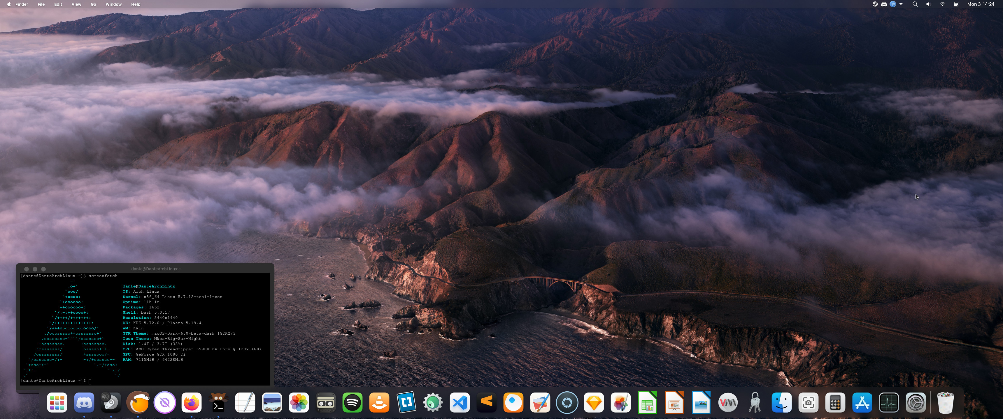Screen dimensions: 1003x419
Task: Open the orange circle app icon in dock
Action: [x=513, y=403]
